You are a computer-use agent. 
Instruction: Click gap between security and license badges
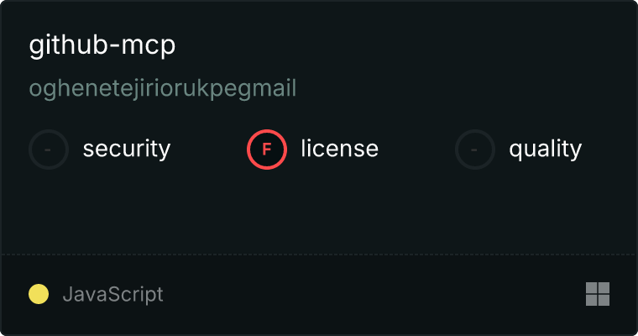209,150
